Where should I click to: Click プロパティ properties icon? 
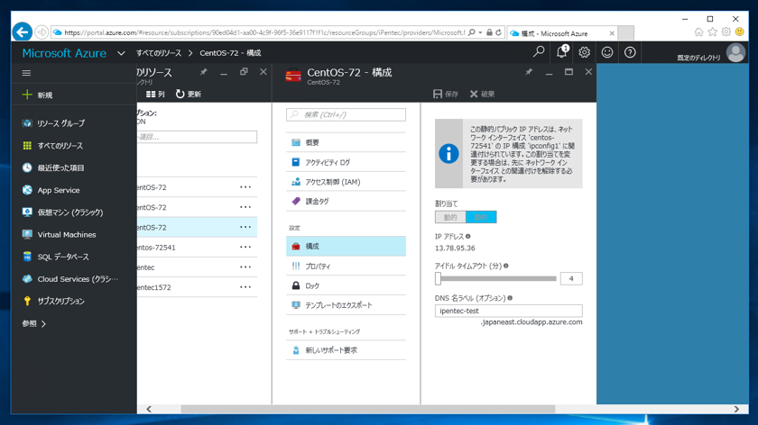[296, 266]
